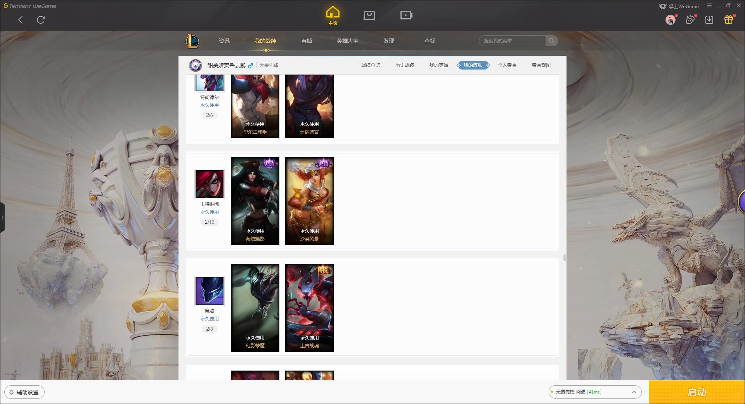Viewport: 745px width, 404px height.
Task: Click the 卡特琳娜 champion portrait
Action: tap(210, 184)
